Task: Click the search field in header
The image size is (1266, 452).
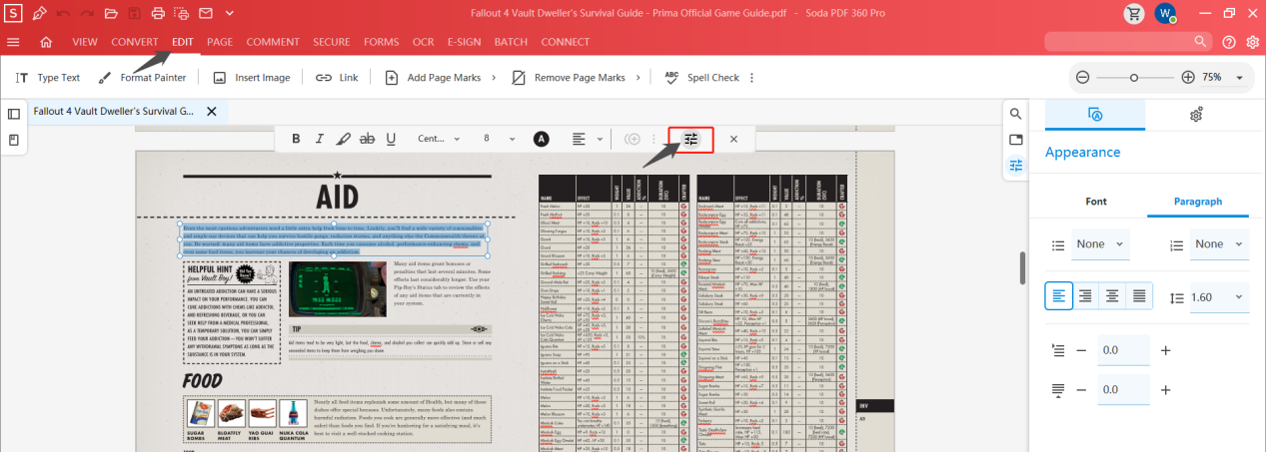Action: [1129, 41]
